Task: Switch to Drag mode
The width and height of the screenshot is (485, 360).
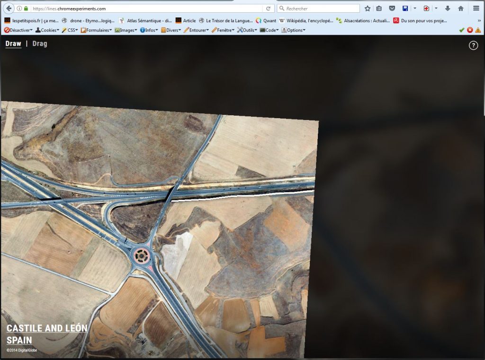Action: (40, 44)
